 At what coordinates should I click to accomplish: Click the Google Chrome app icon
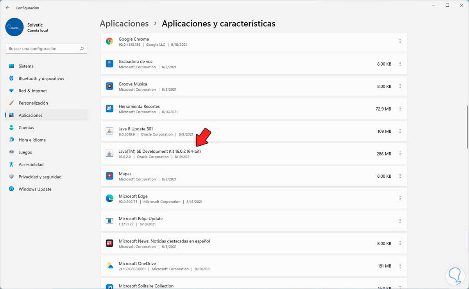point(109,41)
